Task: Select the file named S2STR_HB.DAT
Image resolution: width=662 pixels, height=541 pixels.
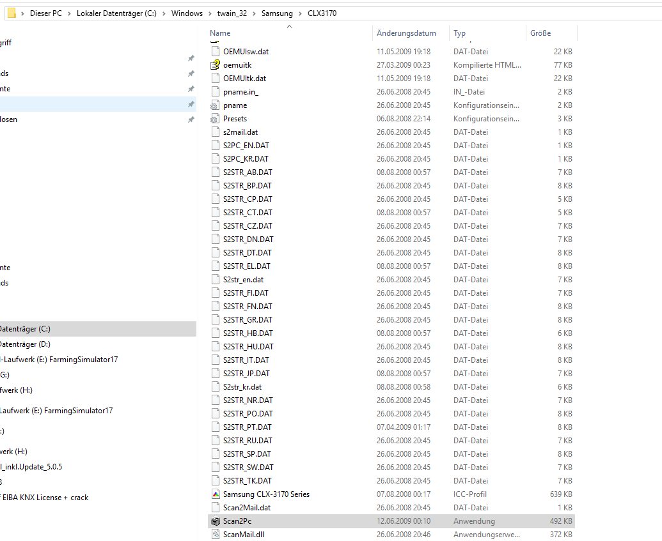Action: click(248, 333)
